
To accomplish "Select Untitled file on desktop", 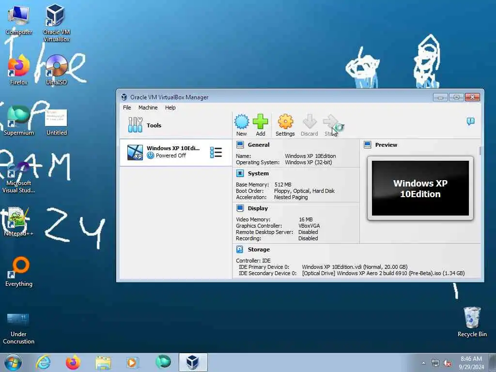I will (x=56, y=122).
